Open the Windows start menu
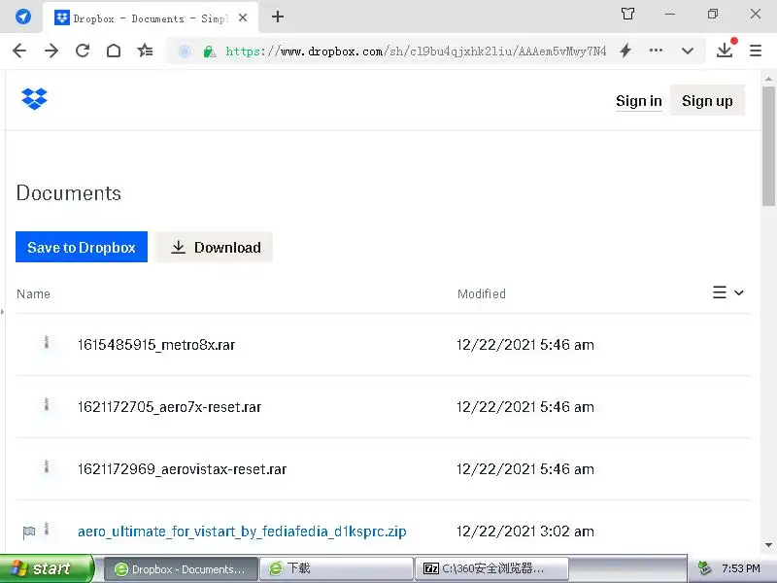This screenshot has width=777, height=583. point(46,568)
